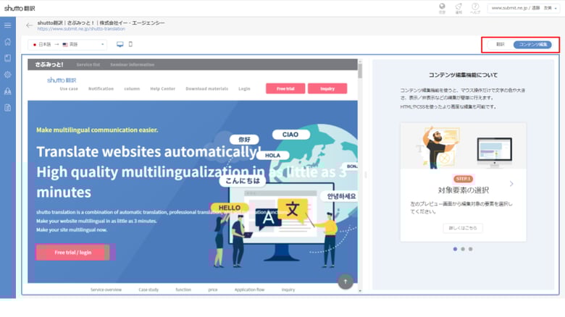Viewport: 565px width, 317px height.
Task: Click the shutto 翻訳 logo in top-left
Action: 20,8
